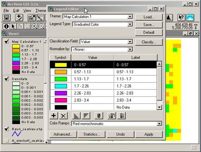The height and width of the screenshot is (152, 201).
Task: Uncheck the Map Calculation 1 theme
Action: tap(7, 41)
